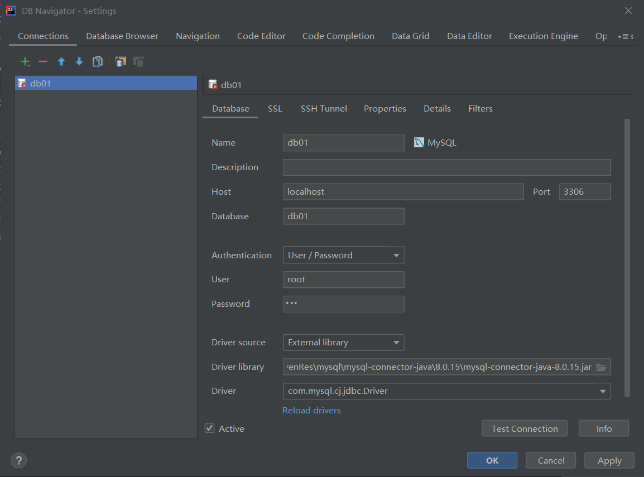This screenshot has height=477, width=644.
Task: Open the Authentication dropdown
Action: pyautogui.click(x=397, y=255)
